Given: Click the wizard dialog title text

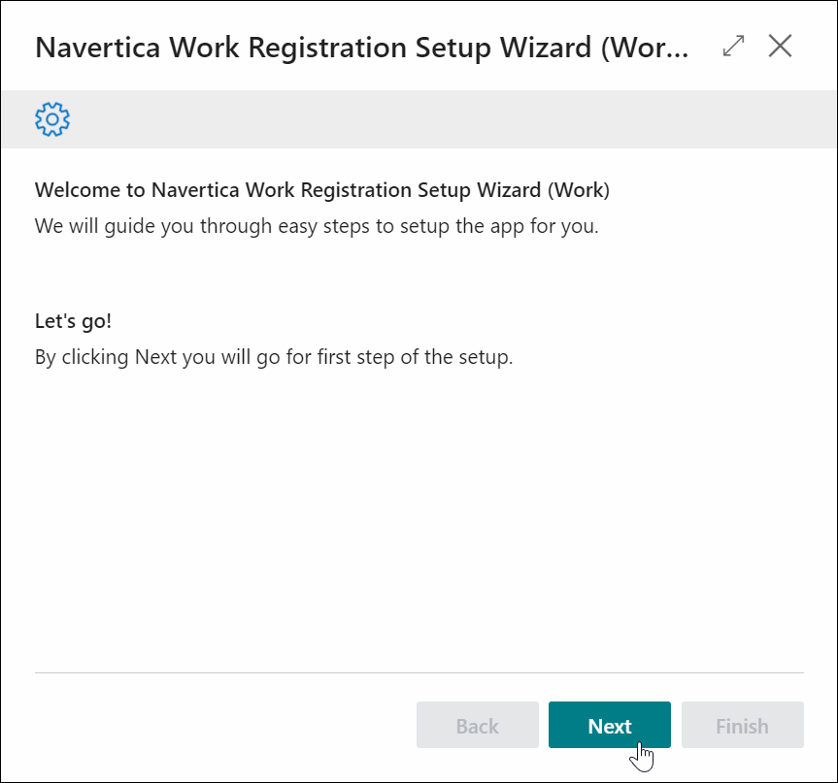Looking at the screenshot, I should [362, 47].
